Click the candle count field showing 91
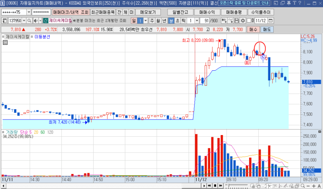Image resolution: width=323 pixels, height=189 pixels. (x=205, y=20)
